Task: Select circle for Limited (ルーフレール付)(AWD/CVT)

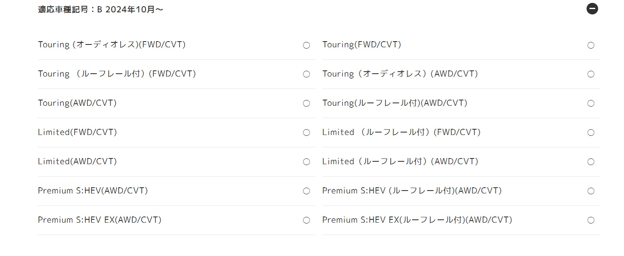Action: tap(591, 162)
